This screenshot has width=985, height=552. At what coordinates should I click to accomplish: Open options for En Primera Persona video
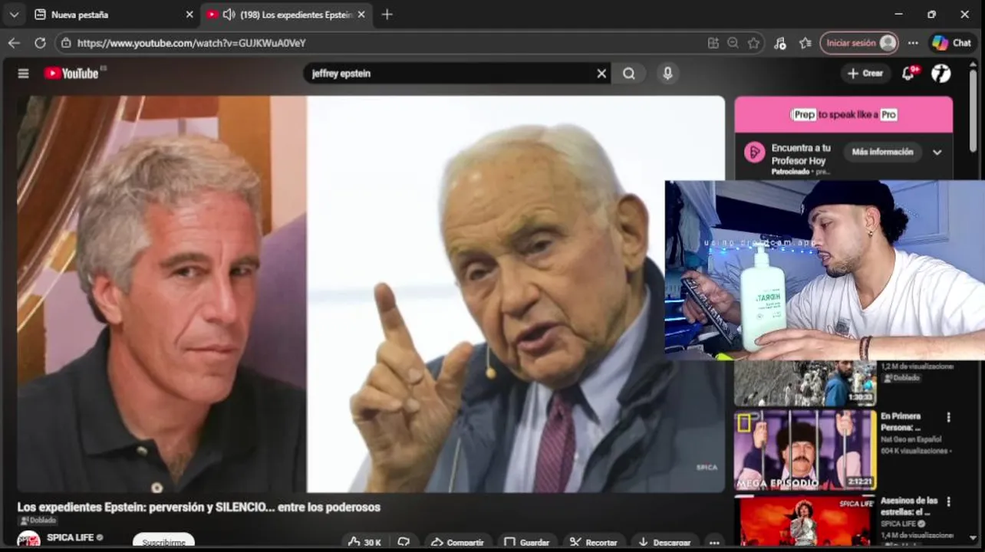click(x=948, y=418)
